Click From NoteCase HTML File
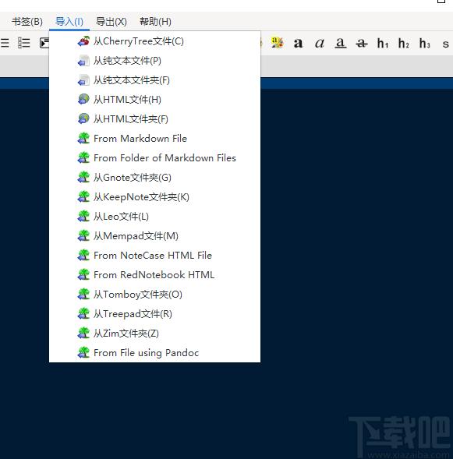453x459 pixels. pos(154,256)
